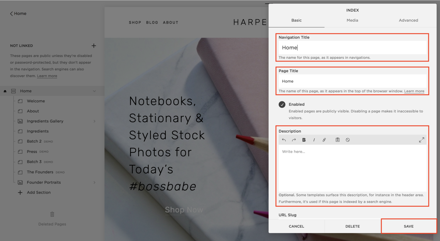Click the HARPE site title
Image resolution: width=440 pixels, height=241 pixels.
(x=250, y=23)
